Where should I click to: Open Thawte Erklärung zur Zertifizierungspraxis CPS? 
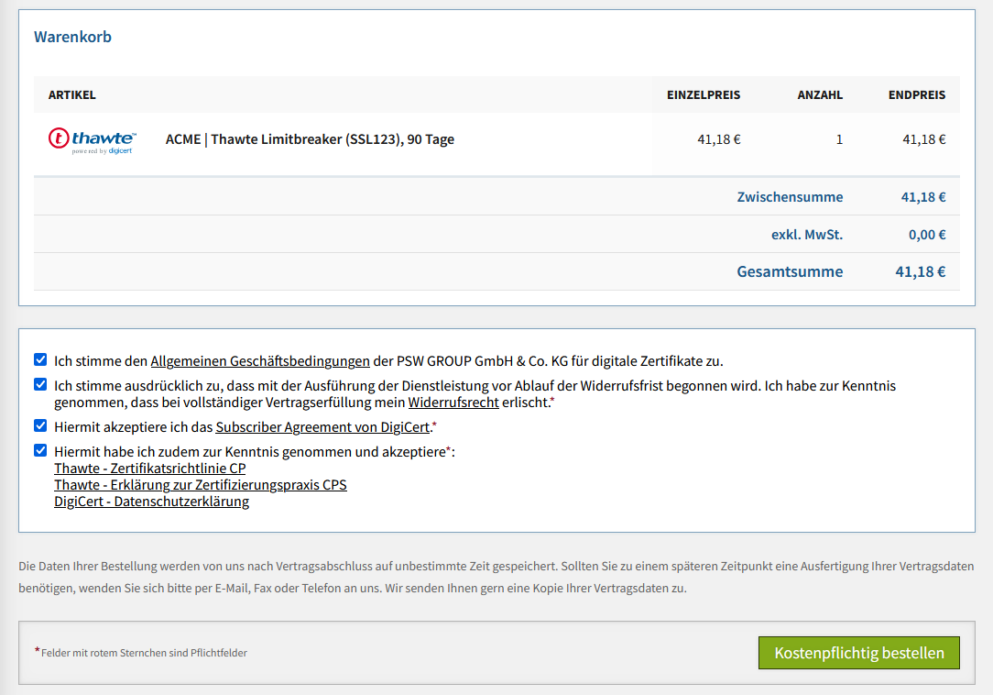pyautogui.click(x=201, y=485)
